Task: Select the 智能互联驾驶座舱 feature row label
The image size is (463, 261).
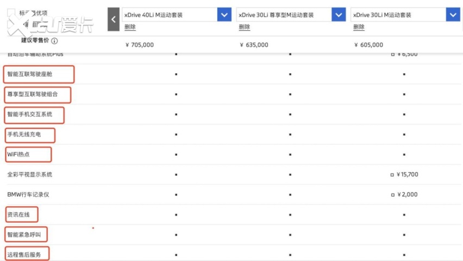Action: (x=29, y=74)
